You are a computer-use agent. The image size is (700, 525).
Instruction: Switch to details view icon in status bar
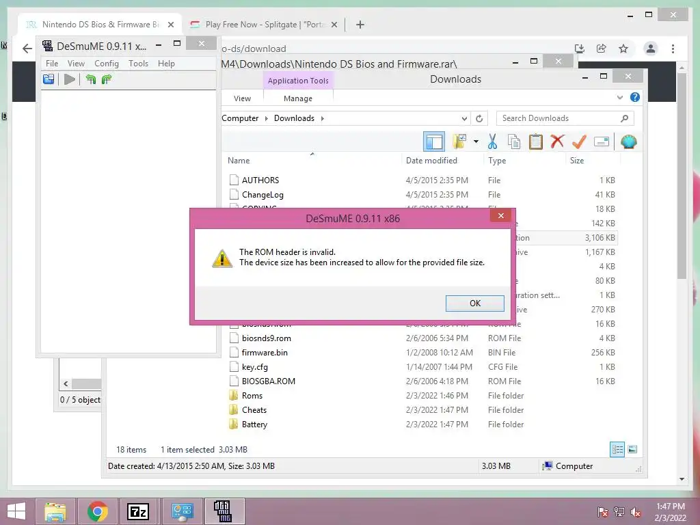tap(617, 450)
